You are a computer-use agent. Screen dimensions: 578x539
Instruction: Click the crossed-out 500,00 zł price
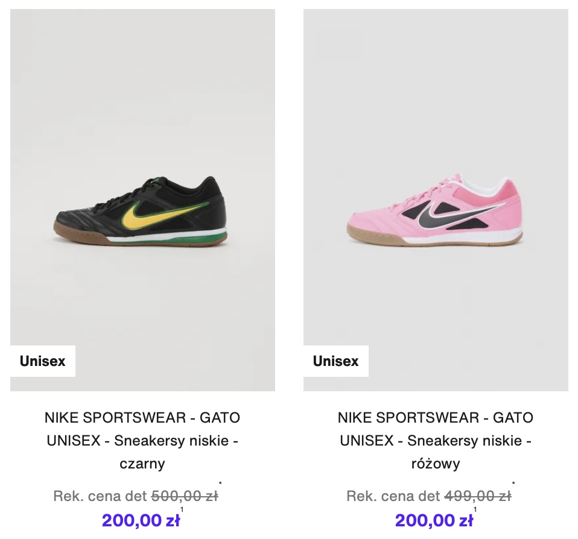pyautogui.click(x=184, y=496)
